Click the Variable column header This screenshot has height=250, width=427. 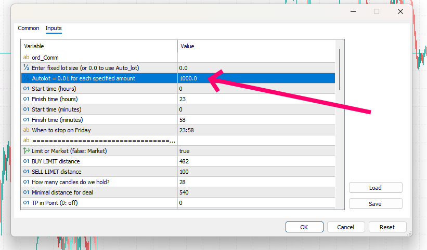tap(99, 47)
